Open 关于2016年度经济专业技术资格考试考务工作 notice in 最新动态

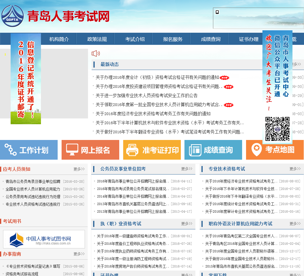pyautogui.click(x=153, y=114)
